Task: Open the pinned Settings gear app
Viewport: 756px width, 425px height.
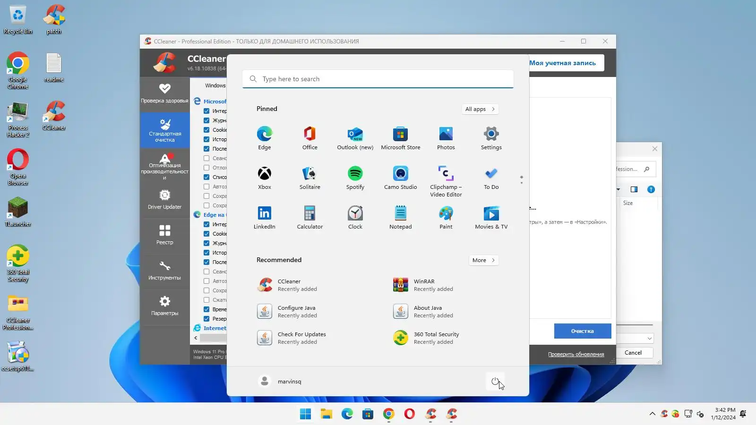Action: [x=491, y=138]
